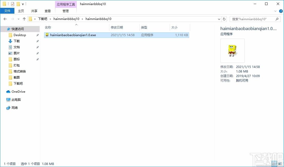This screenshot has width=284, height=167.
Task: Click the new folder quick access icon
Action: click(18, 4)
